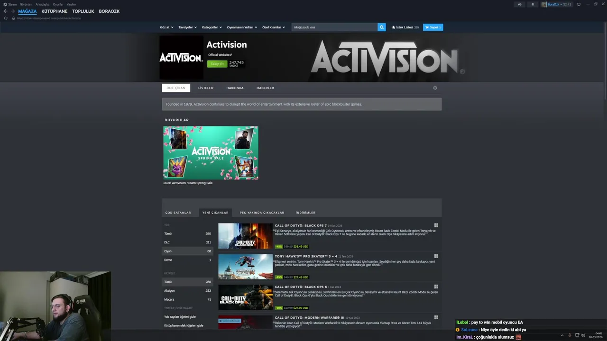Toggle Kütüphanemdeki öğeleri gizle

click(184, 325)
